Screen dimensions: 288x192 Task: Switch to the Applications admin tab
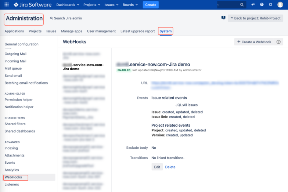point(14,31)
